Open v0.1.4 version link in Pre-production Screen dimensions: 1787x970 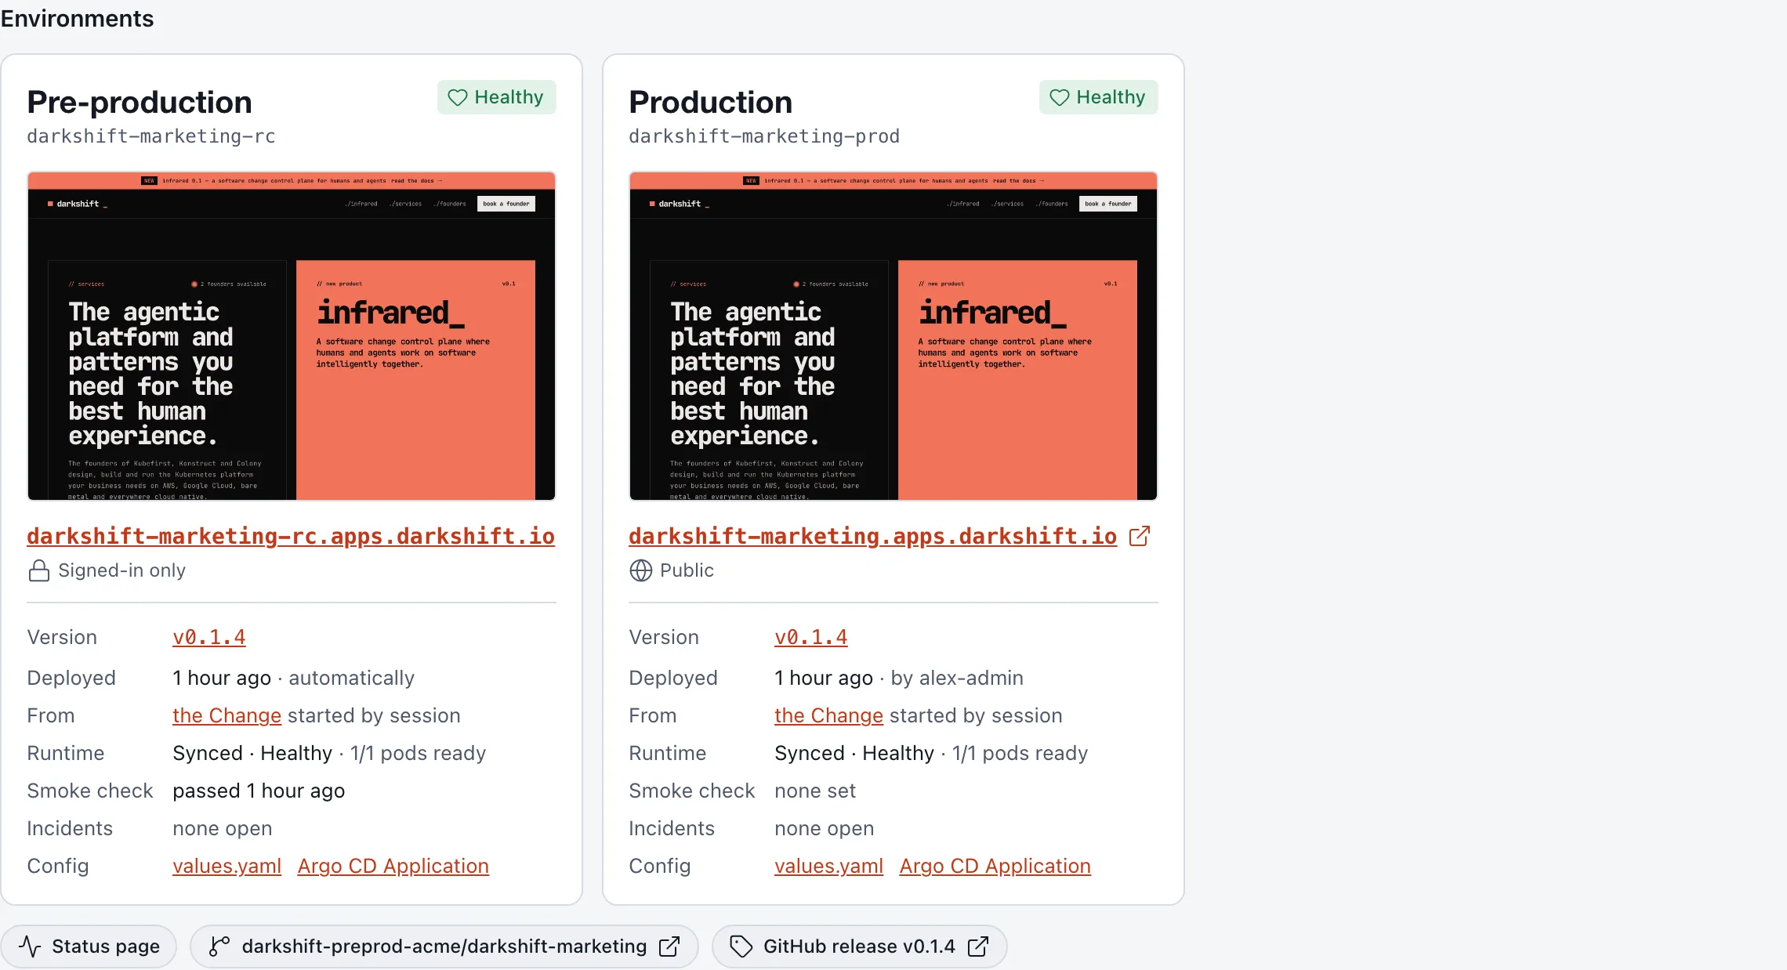pyautogui.click(x=209, y=637)
